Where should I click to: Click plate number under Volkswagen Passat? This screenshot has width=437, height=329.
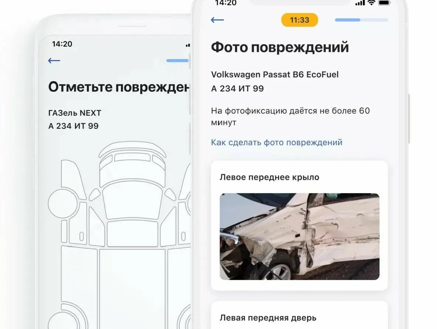coord(237,88)
